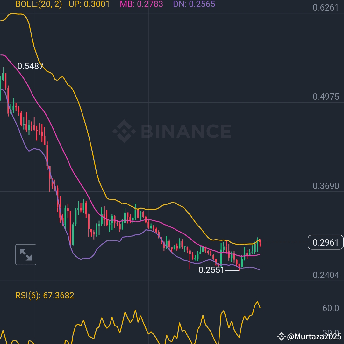Viewport: 344px width, 344px height.
Task: Click the 0.2551 price annotation
Action: (212, 270)
